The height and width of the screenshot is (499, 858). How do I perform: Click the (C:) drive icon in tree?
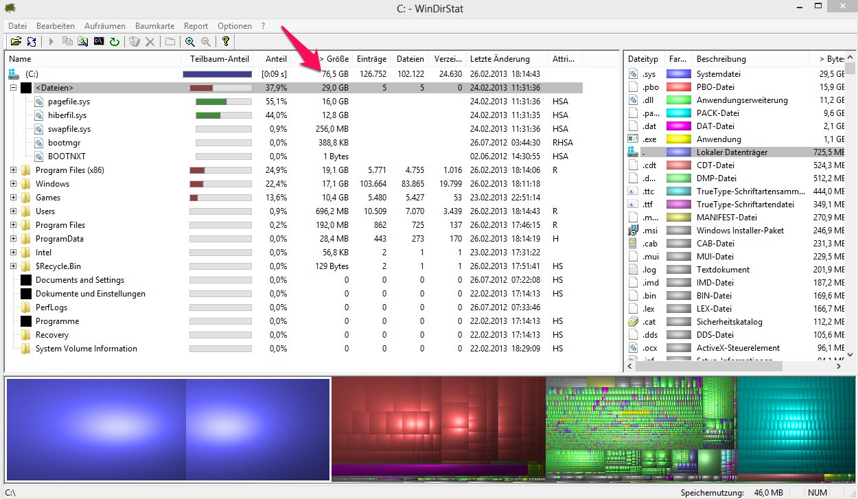13,73
